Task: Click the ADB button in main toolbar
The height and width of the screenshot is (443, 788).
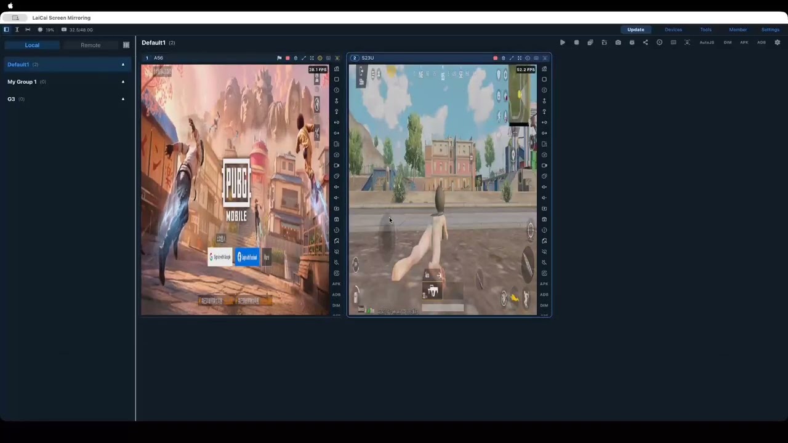Action: 762,42
